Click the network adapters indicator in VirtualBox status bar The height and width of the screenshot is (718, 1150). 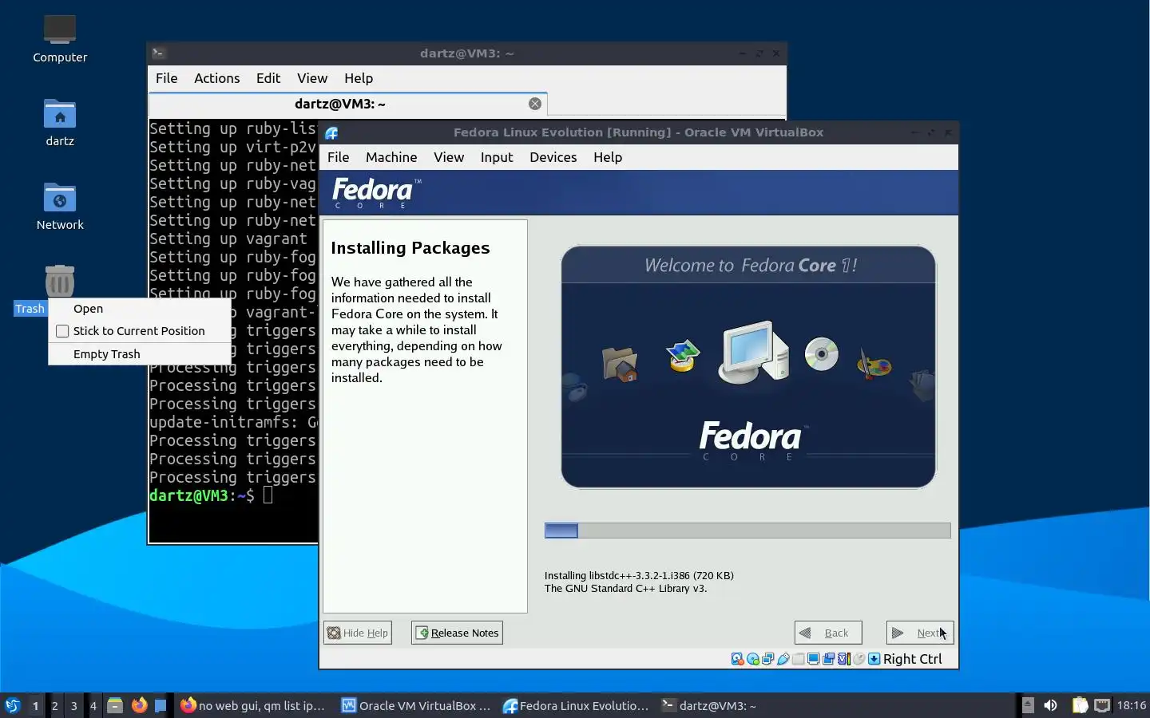click(767, 659)
